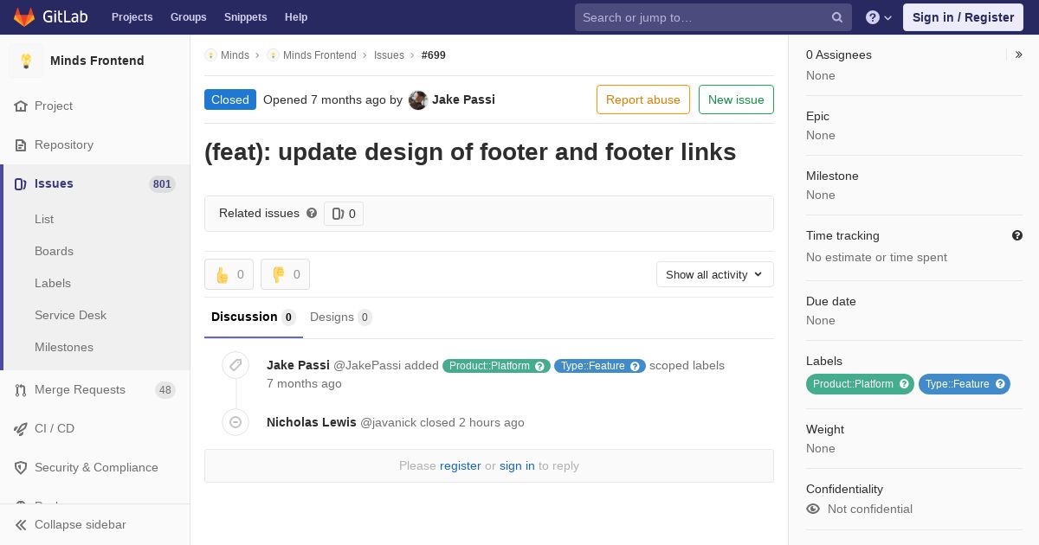Open the Projects menu

click(132, 17)
